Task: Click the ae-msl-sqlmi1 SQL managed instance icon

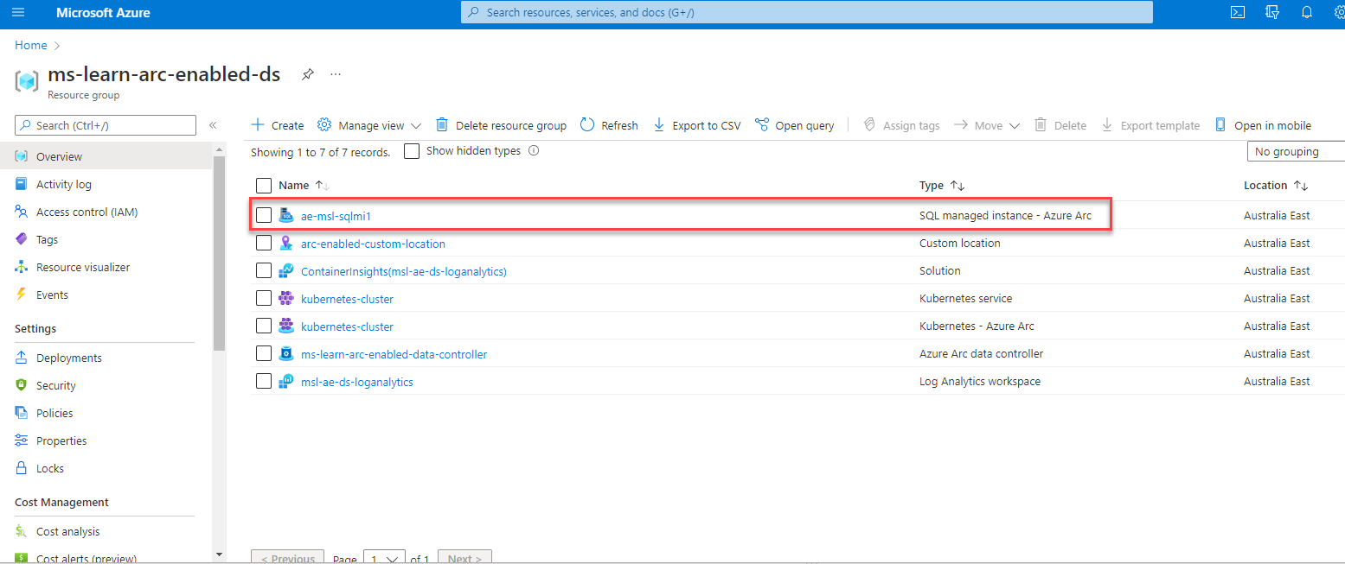Action: (286, 215)
